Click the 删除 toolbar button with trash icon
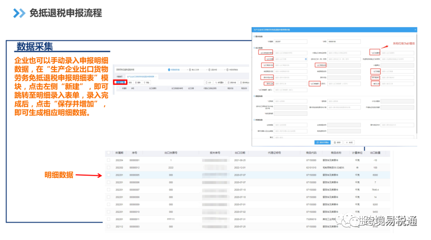 138,83
